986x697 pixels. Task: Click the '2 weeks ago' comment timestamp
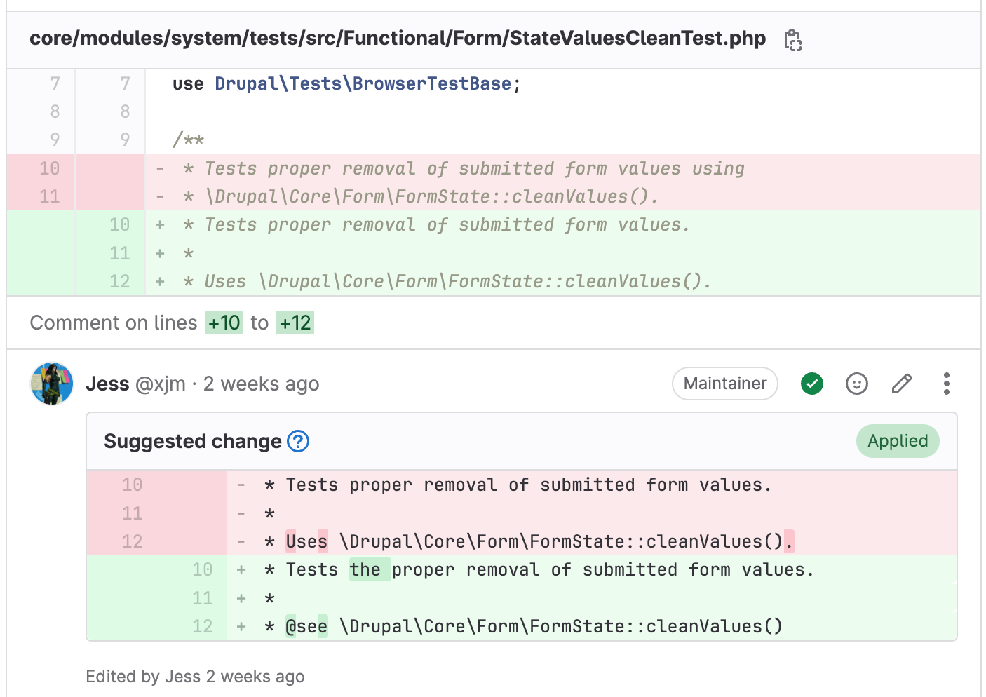[261, 384]
